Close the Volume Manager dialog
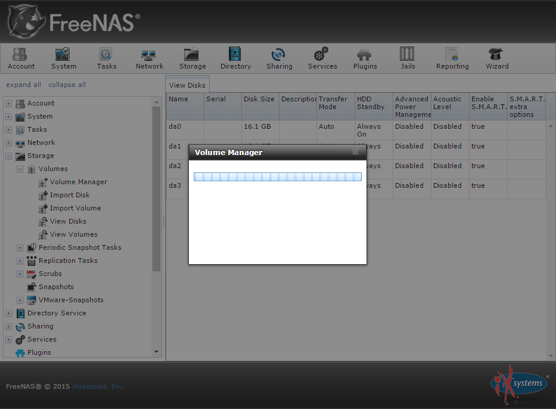This screenshot has width=556, height=409. pyautogui.click(x=355, y=152)
